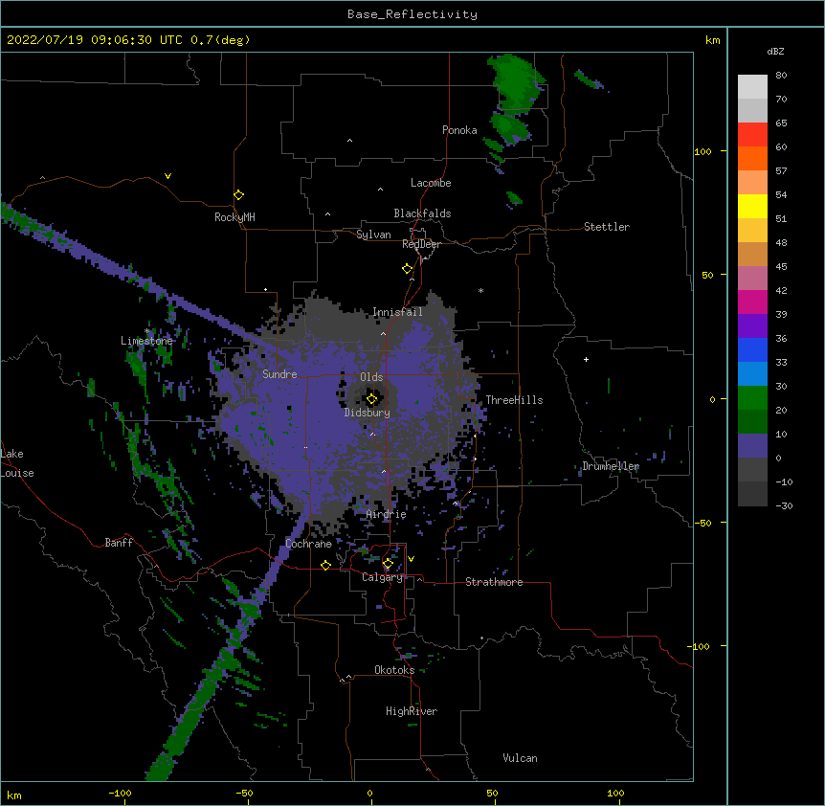Screen dimensions: 825x806
Task: Click the Blackfalds town label
Action: 422,213
